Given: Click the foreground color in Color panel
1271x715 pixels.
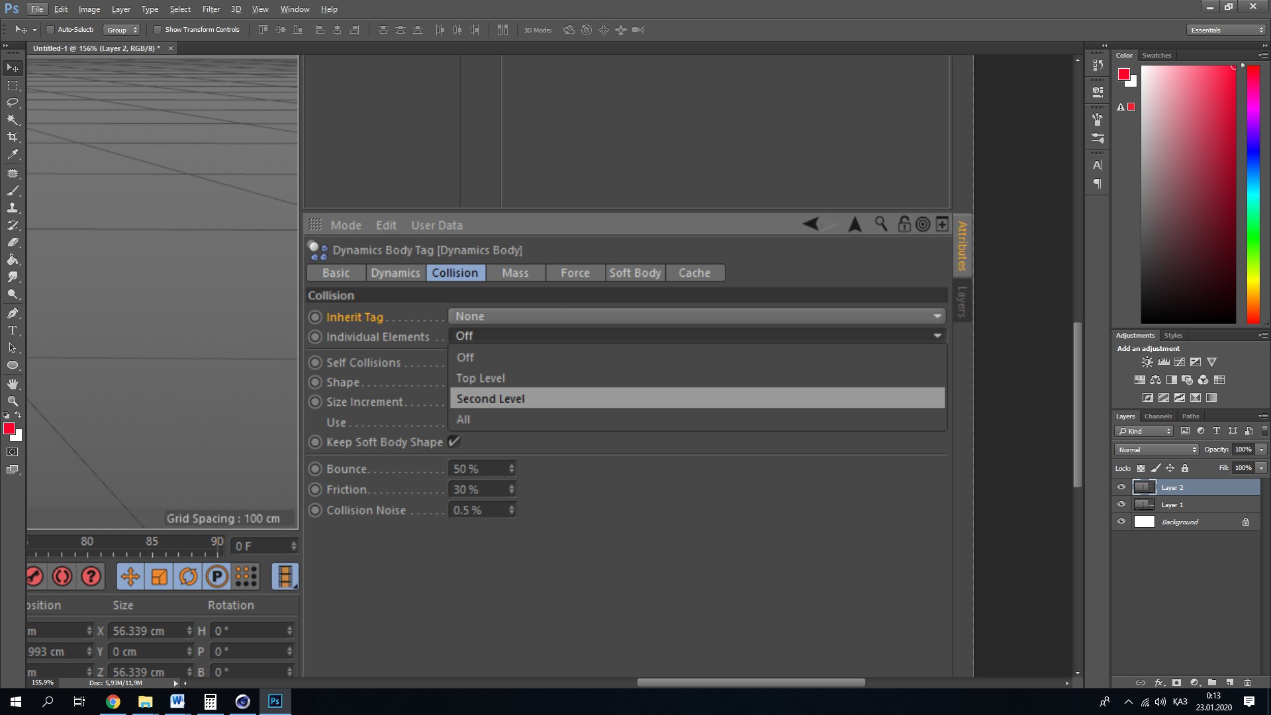Looking at the screenshot, I should (1123, 74).
